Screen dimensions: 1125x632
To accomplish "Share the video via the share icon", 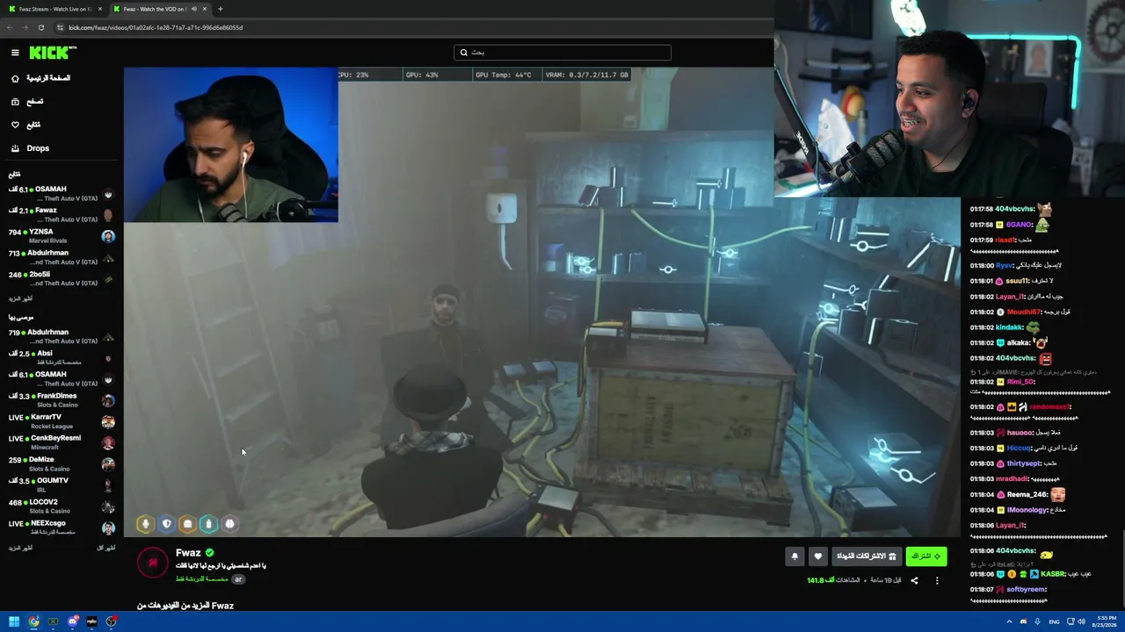I will point(914,580).
